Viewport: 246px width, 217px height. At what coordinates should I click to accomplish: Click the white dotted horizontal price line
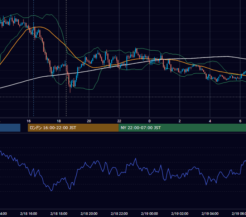point(123,97)
